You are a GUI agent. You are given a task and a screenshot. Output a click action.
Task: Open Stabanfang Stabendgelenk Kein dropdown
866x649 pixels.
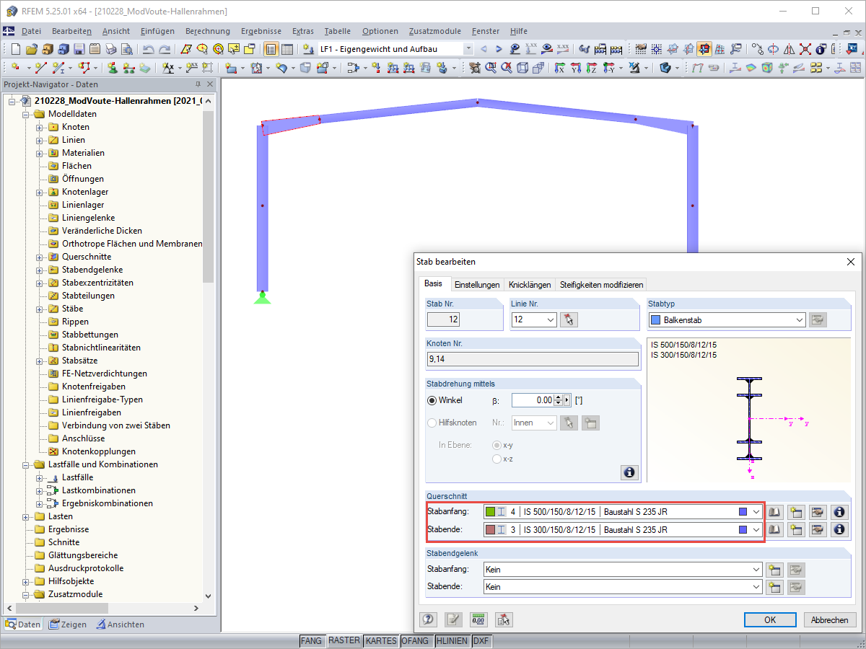[756, 570]
